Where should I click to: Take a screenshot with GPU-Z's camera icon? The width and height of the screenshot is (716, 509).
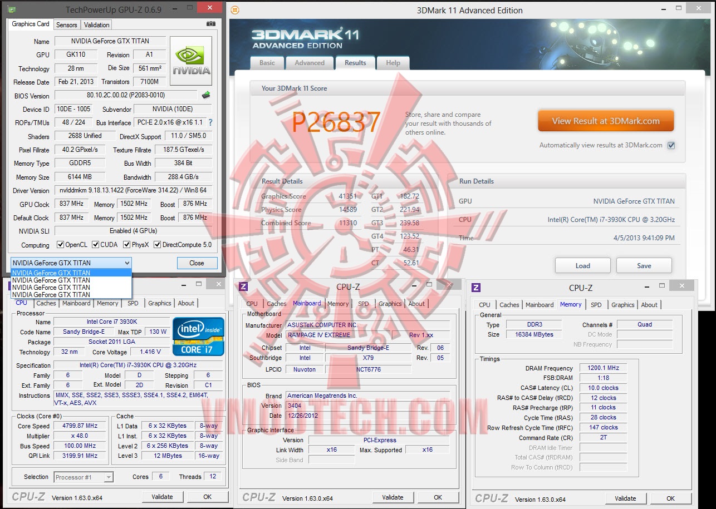(211, 24)
